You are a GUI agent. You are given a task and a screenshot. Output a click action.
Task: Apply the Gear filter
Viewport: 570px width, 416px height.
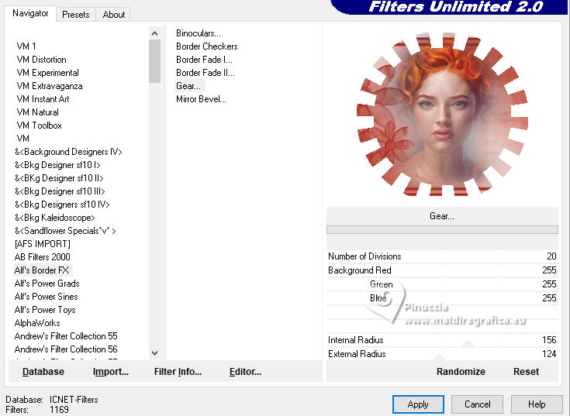[x=418, y=404]
